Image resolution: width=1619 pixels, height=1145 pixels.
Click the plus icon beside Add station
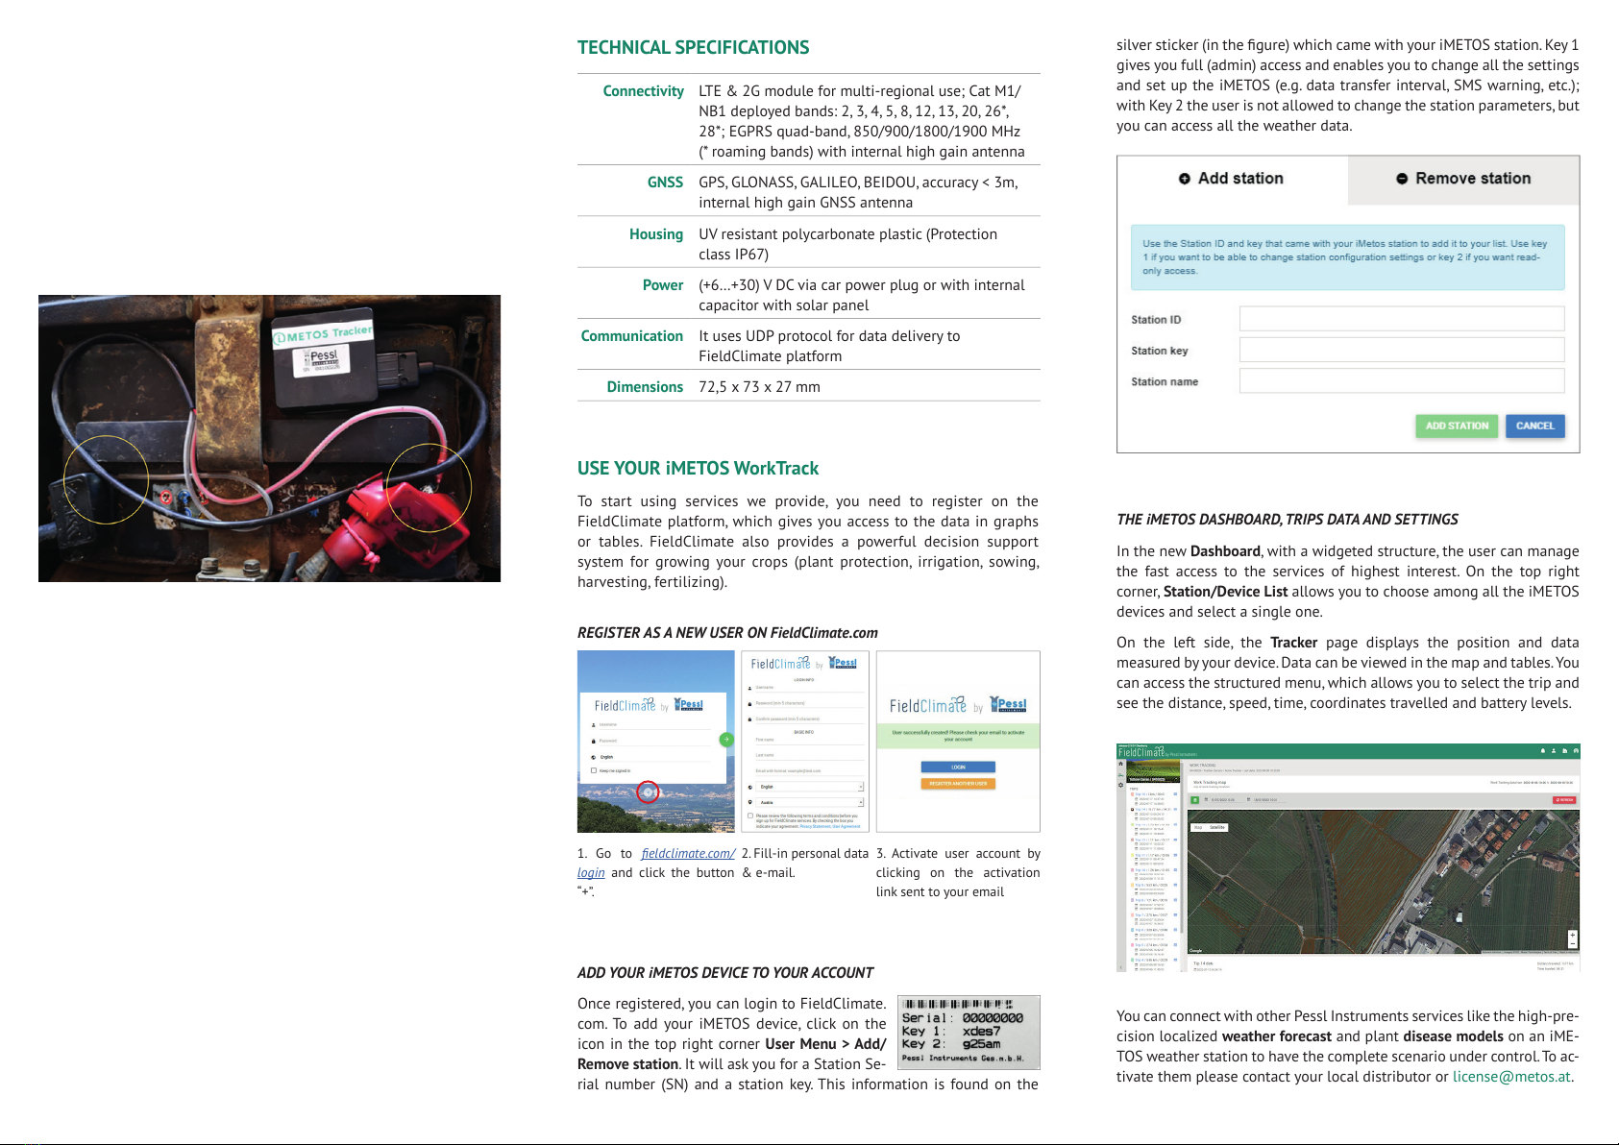tap(1184, 179)
